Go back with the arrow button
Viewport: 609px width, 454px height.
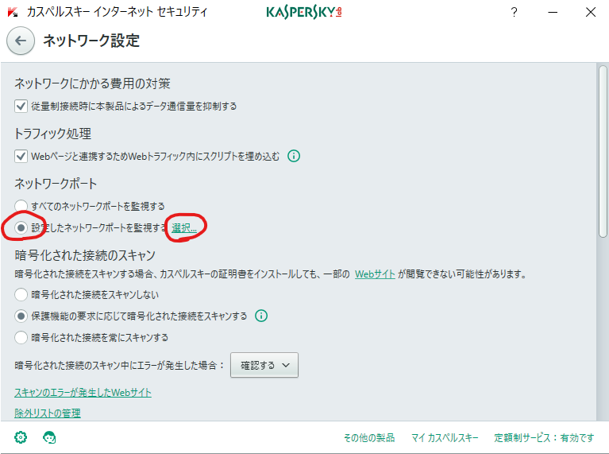[x=21, y=41]
